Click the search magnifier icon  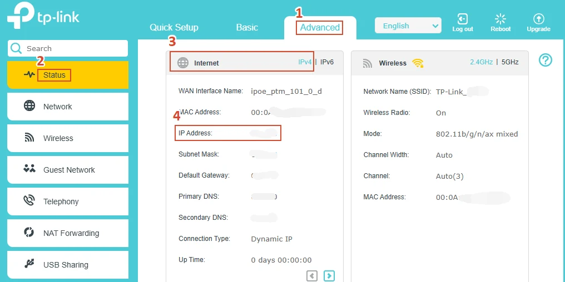coord(16,48)
